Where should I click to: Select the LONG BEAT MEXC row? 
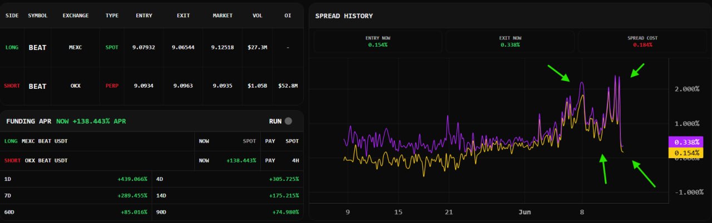coord(152,48)
